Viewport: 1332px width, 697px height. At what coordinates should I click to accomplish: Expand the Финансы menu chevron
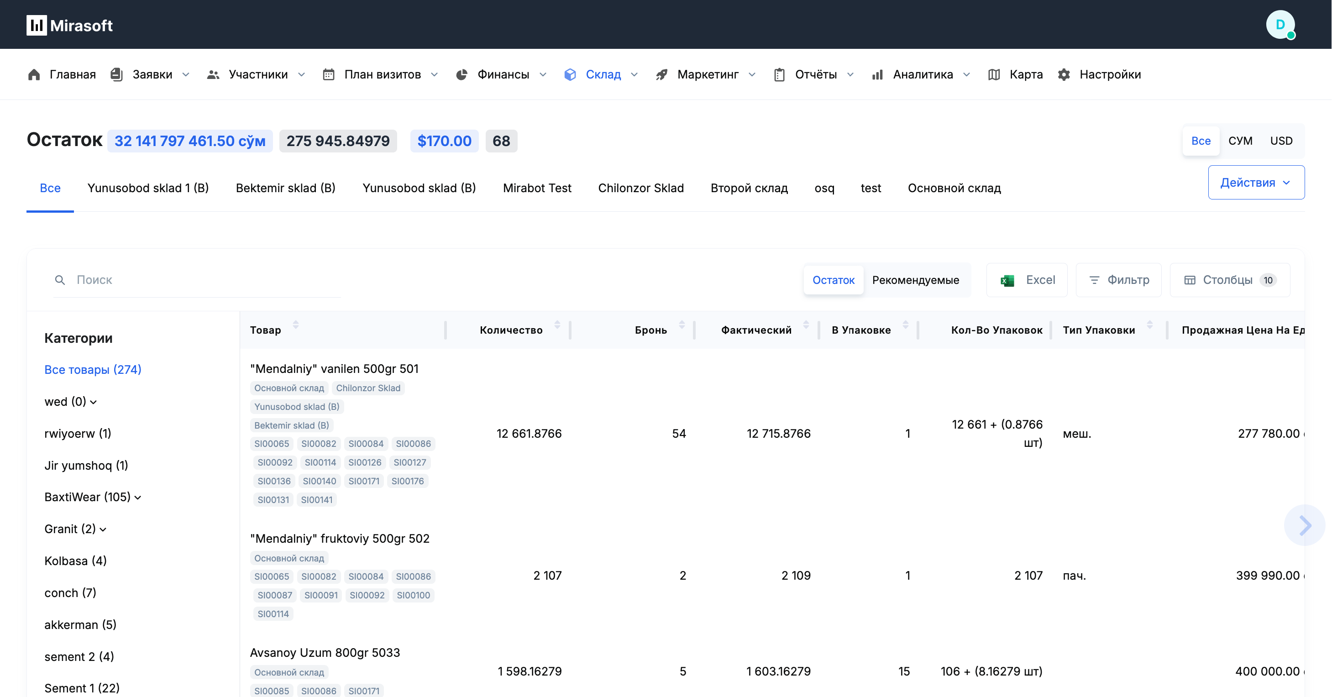click(543, 74)
